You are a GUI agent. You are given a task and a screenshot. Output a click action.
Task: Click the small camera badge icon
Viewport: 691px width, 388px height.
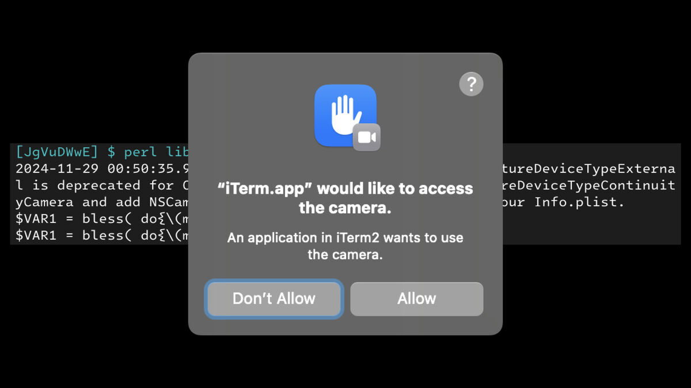[367, 137]
